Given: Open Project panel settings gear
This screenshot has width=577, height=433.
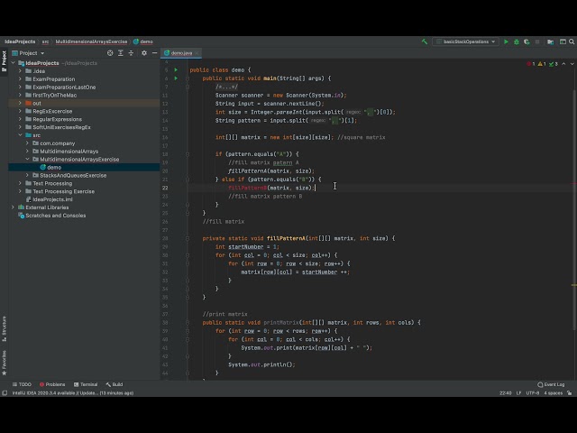Looking at the screenshot, I should coord(144,53).
